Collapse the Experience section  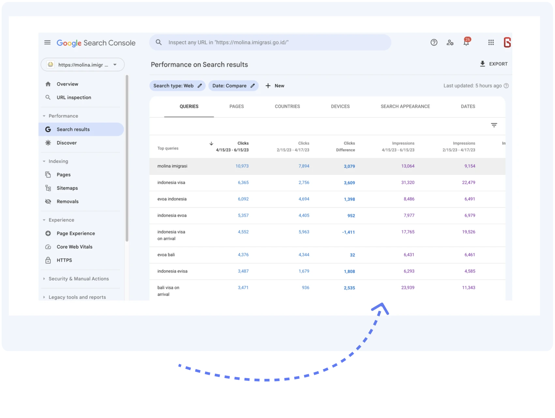point(44,220)
